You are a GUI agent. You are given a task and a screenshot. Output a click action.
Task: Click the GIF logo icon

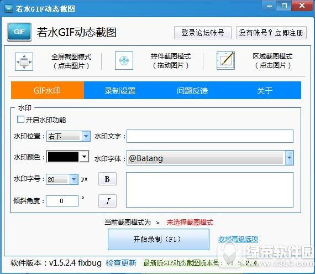19,32
